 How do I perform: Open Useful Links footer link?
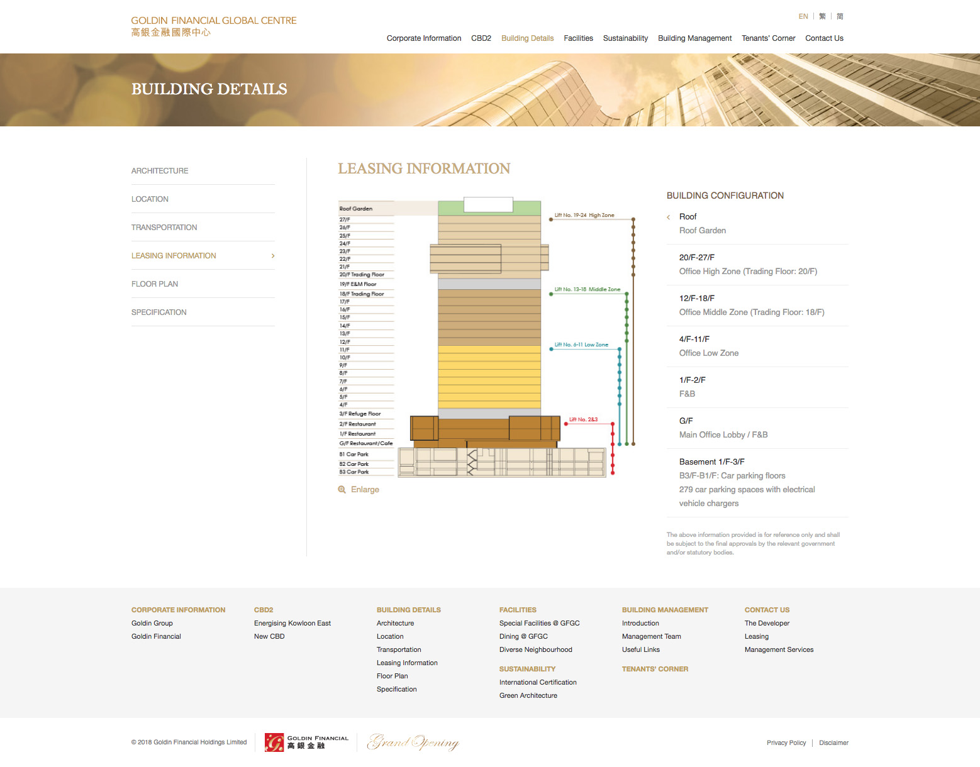pos(641,650)
